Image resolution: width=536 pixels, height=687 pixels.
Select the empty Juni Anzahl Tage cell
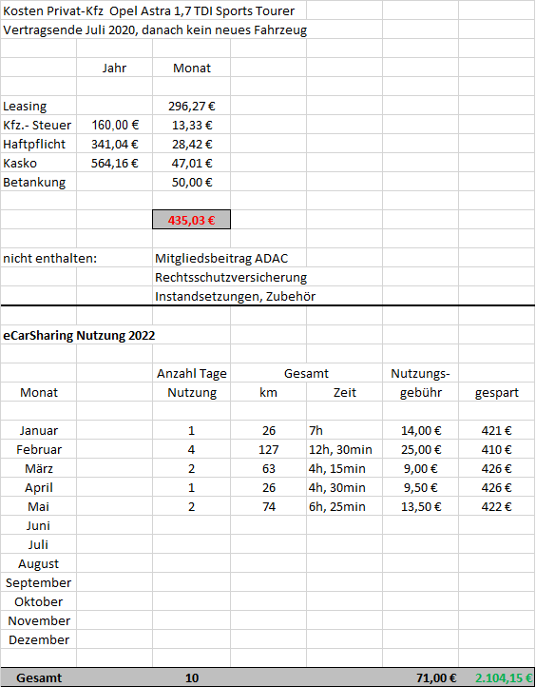192,525
